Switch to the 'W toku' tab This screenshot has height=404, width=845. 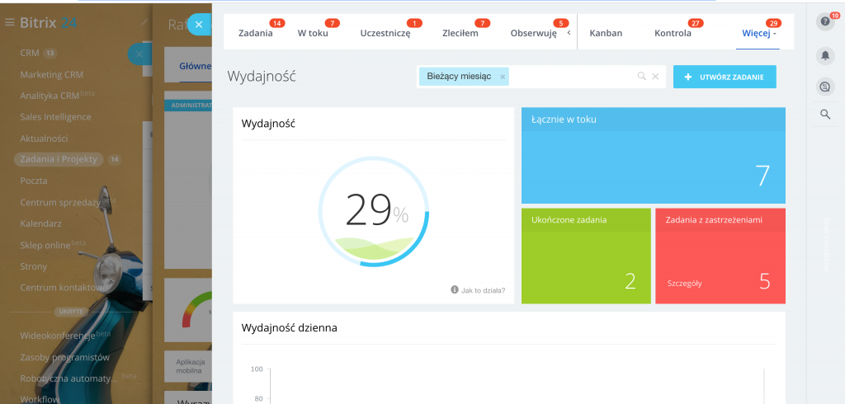point(314,34)
